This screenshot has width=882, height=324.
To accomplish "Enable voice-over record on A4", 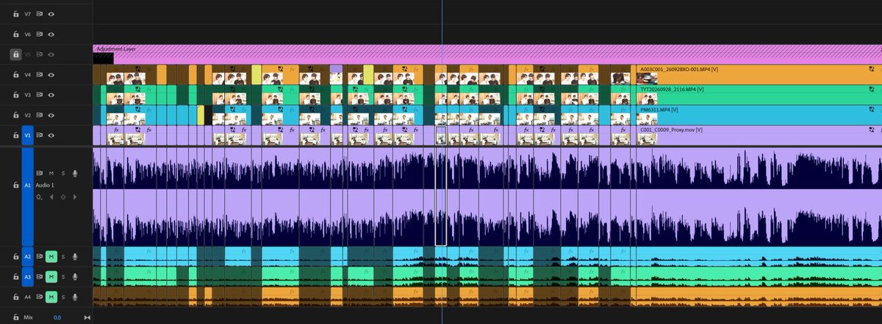I will point(75,297).
